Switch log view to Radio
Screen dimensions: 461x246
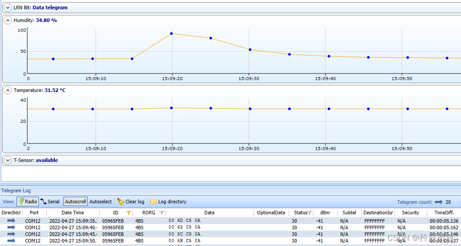28,202
